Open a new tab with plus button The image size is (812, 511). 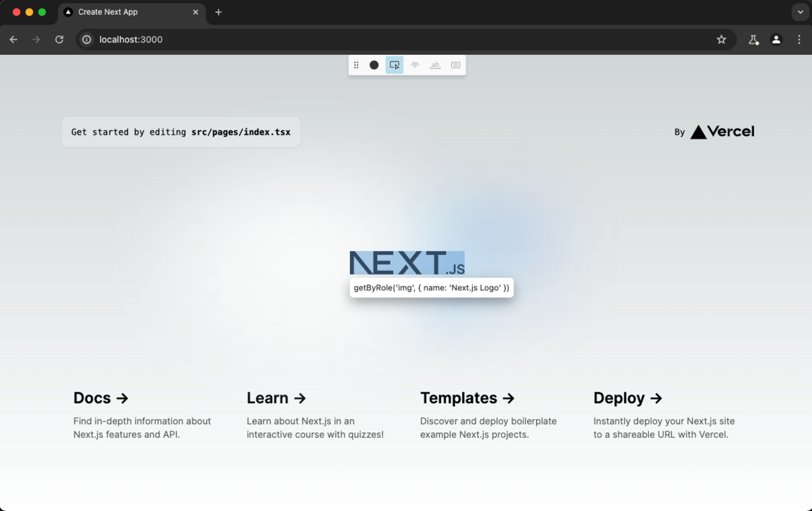218,12
